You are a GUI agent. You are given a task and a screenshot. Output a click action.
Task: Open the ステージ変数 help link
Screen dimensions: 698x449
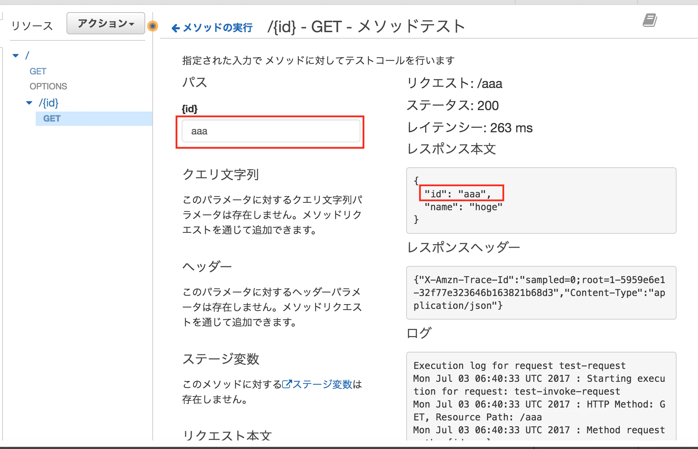(322, 384)
